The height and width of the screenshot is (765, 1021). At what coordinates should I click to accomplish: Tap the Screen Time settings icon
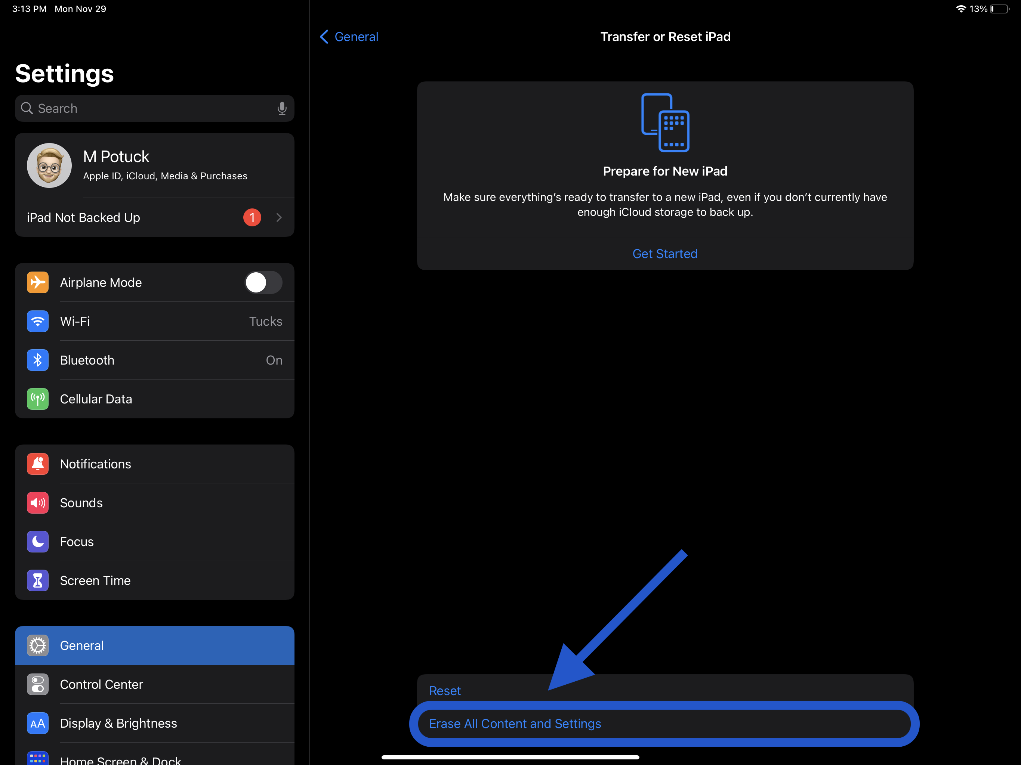point(37,580)
